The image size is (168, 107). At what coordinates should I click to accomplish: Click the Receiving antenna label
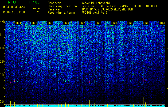[61, 13]
